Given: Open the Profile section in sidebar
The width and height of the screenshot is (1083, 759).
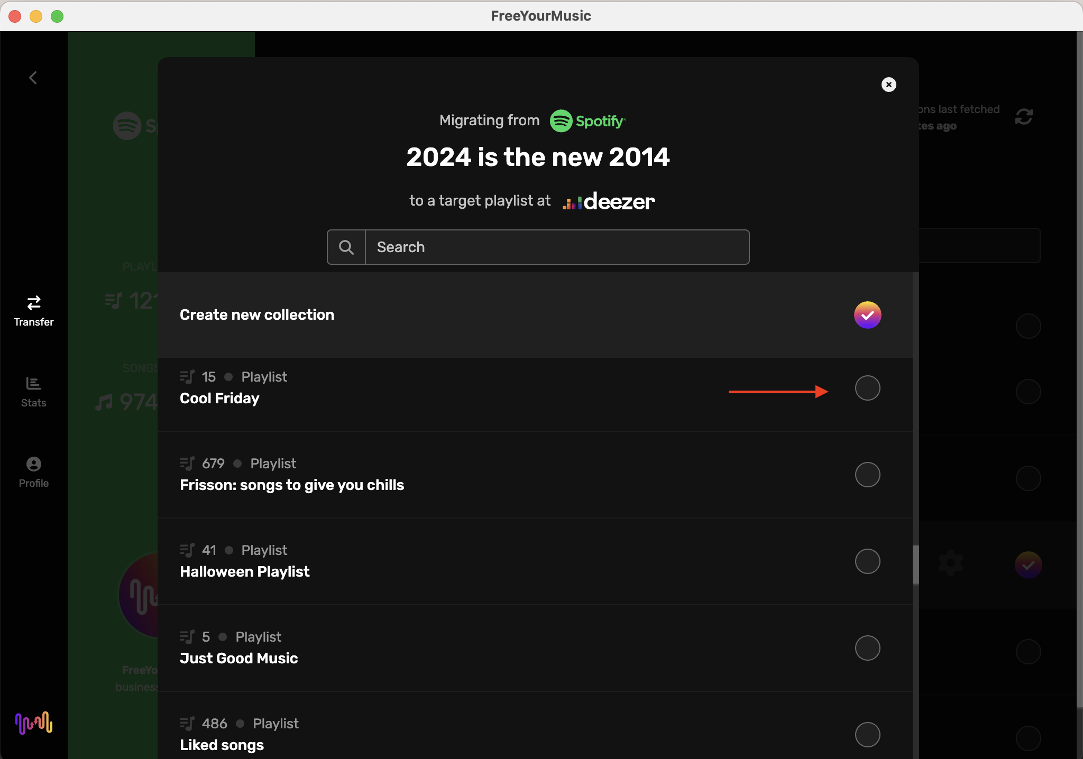Looking at the screenshot, I should click(x=34, y=472).
